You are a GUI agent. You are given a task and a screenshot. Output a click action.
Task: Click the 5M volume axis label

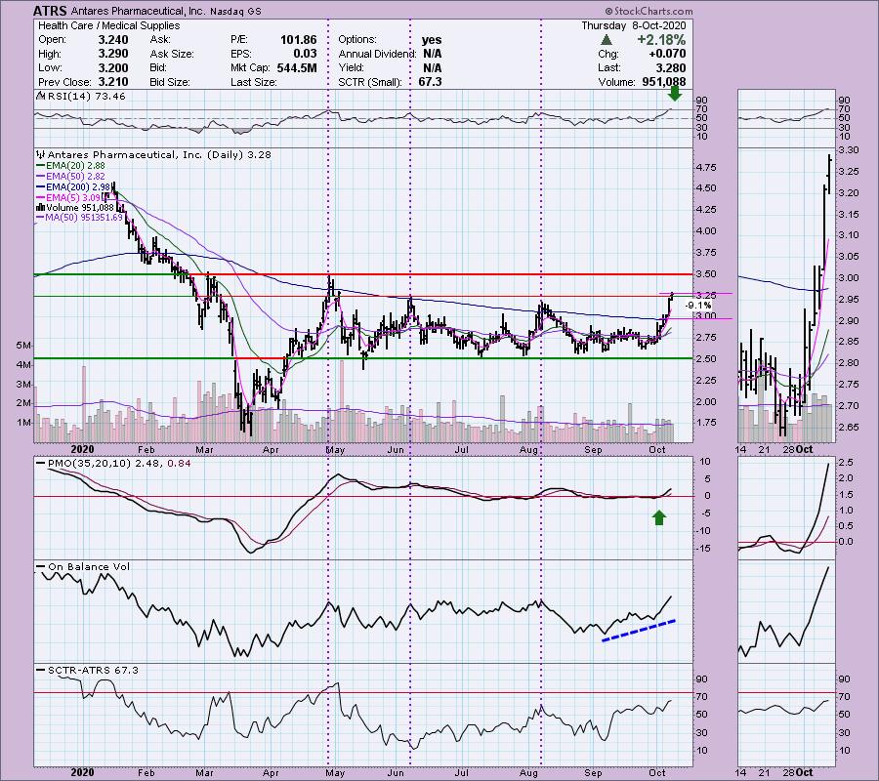[x=23, y=346]
